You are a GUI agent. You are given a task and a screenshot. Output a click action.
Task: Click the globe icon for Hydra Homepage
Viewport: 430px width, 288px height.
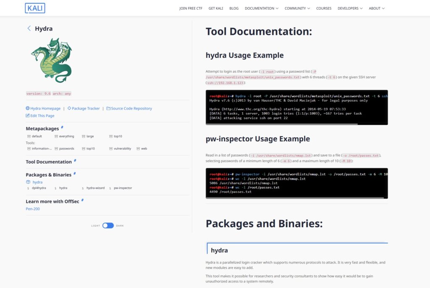[x=28, y=108]
